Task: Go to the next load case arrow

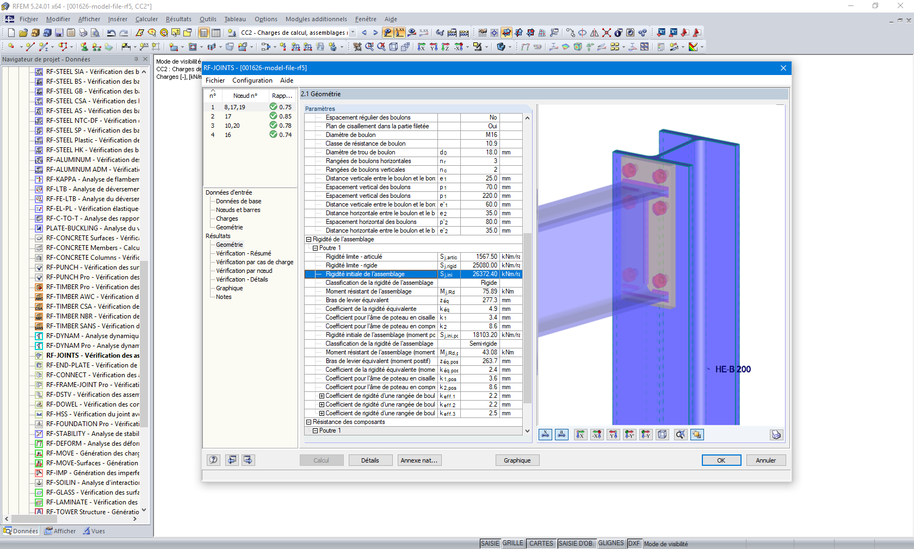Action: click(375, 33)
